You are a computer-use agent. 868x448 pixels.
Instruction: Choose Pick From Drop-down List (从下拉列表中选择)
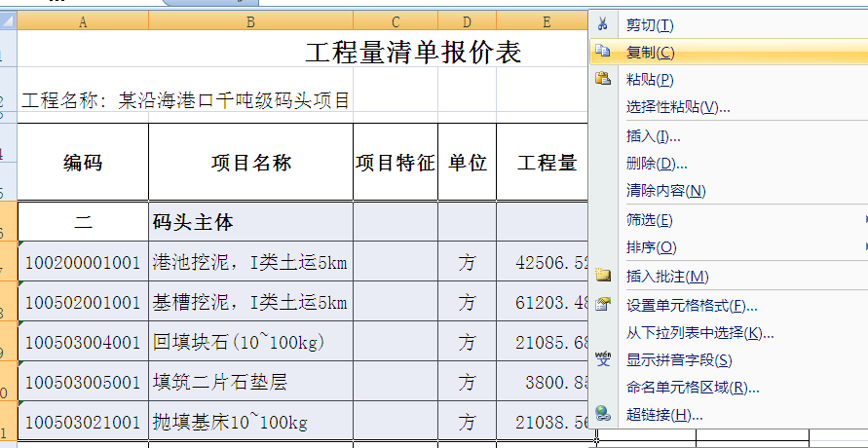point(693,333)
